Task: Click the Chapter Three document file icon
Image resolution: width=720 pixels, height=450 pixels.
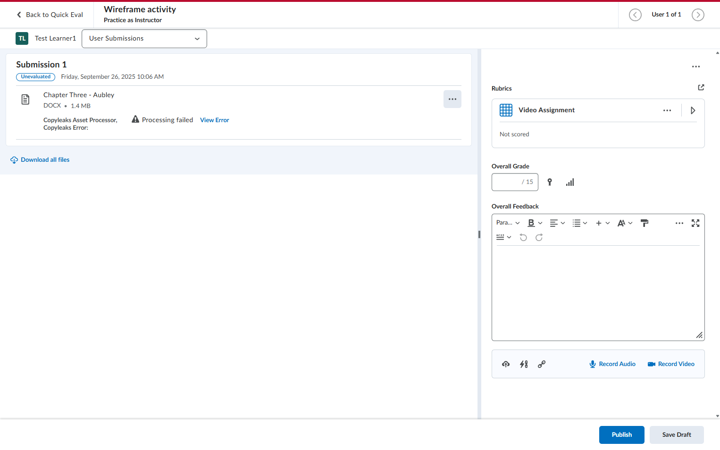Action: 25,100
